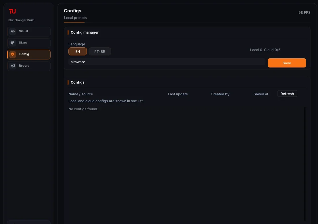Viewport: 318px width, 224px height.
Task: Switch language to PT-BR
Action: tap(99, 51)
